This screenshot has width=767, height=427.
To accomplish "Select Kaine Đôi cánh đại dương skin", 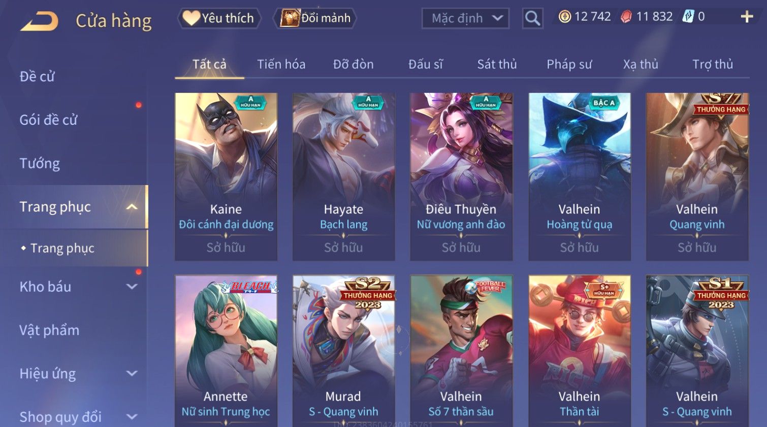I will pyautogui.click(x=226, y=176).
